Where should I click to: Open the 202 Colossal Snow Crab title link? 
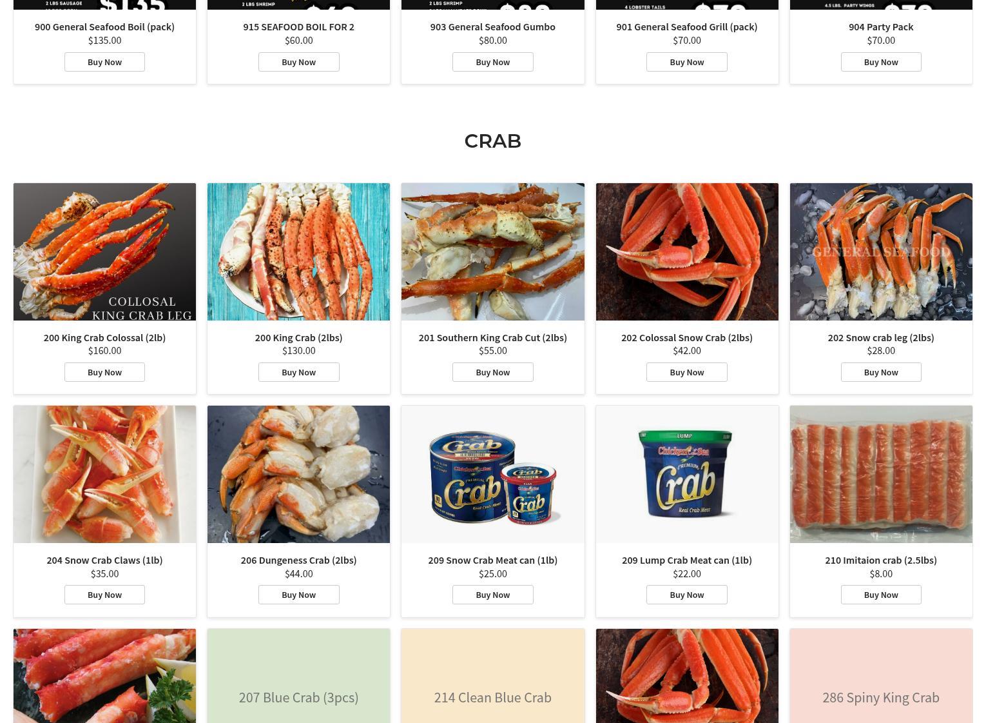[x=687, y=337]
